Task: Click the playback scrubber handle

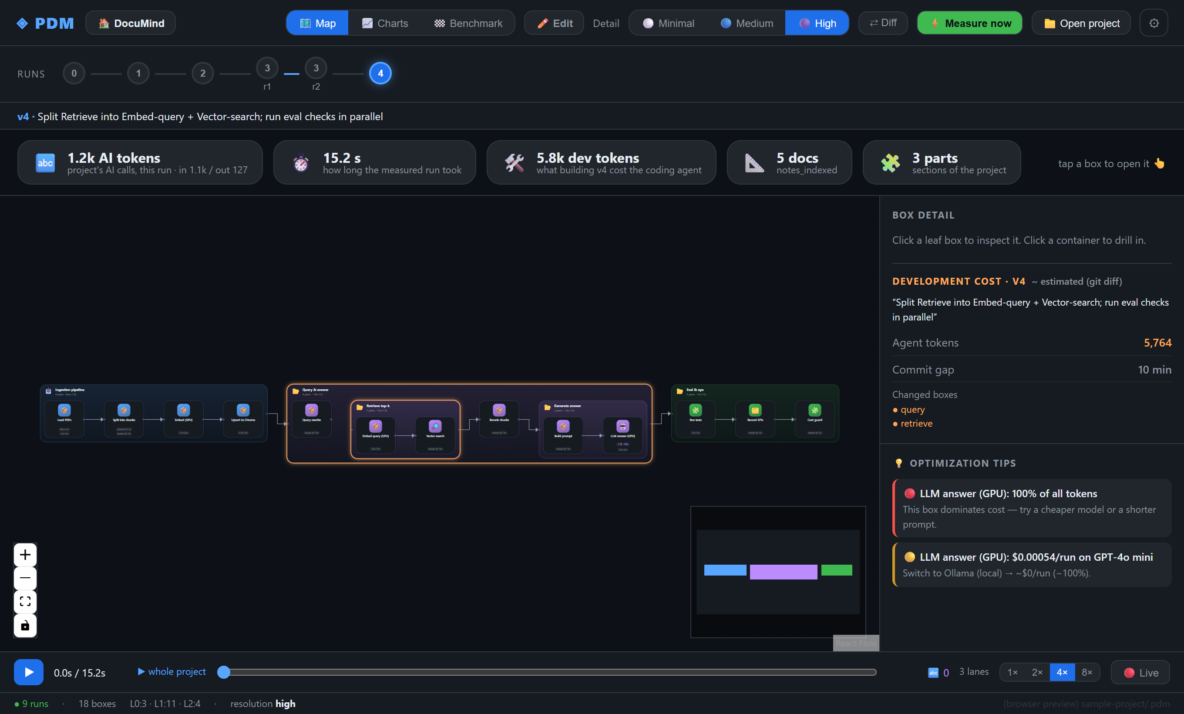Action: click(x=223, y=672)
